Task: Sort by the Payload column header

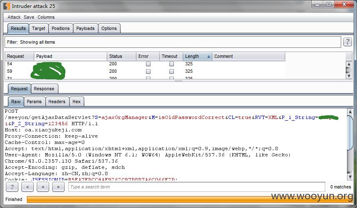Action: [x=70, y=56]
